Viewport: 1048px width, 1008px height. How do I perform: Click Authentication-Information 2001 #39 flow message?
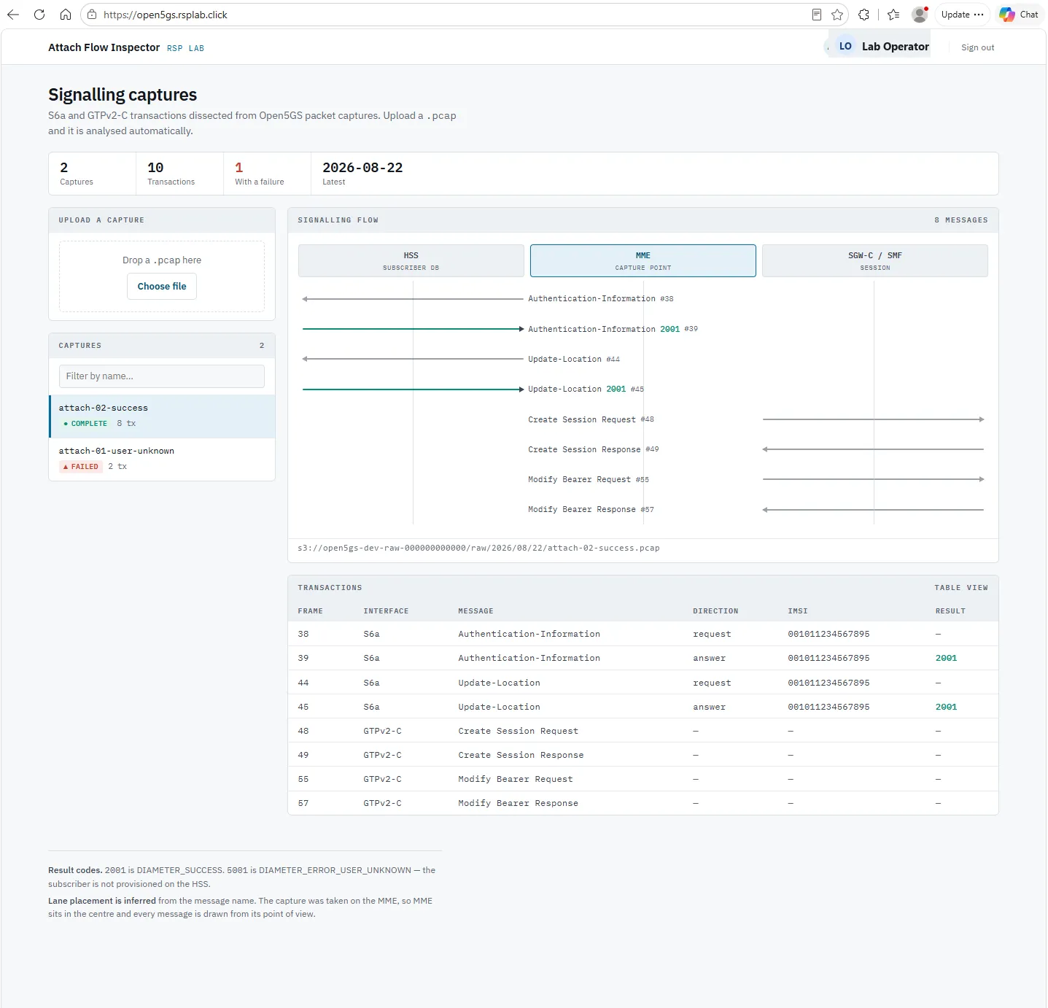613,329
